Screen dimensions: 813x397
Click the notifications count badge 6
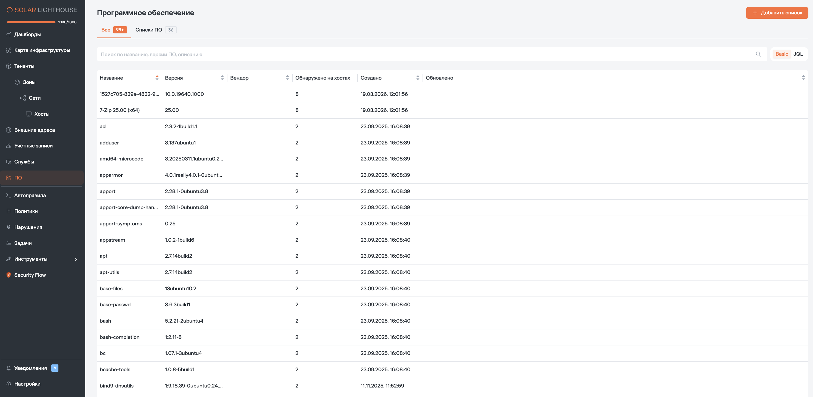(55, 368)
